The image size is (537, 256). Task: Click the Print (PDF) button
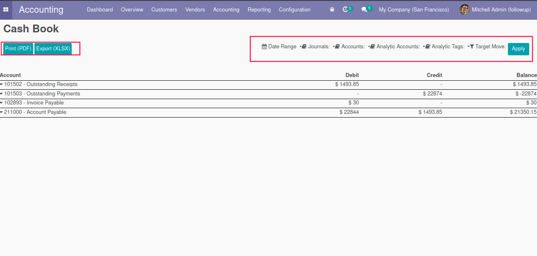[x=18, y=49]
